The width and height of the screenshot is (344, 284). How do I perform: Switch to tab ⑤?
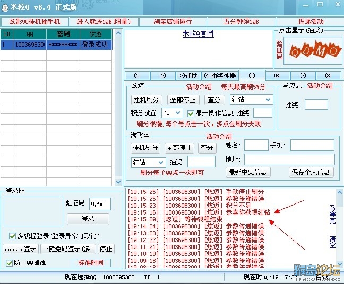252,75
